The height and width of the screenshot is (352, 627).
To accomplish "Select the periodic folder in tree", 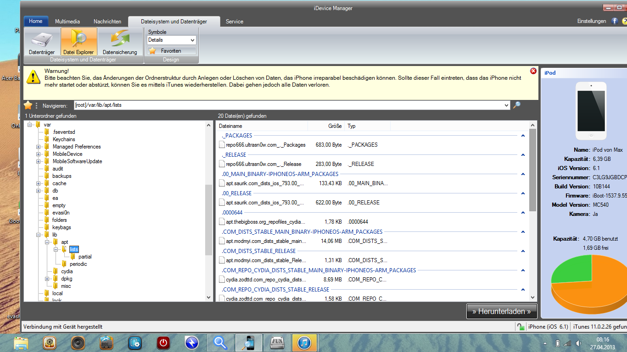I will pyautogui.click(x=78, y=264).
